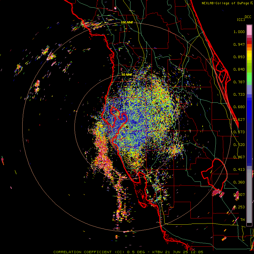Click the 0.253 scale value
This screenshot has width=254, height=254.
pyautogui.click(x=239, y=207)
